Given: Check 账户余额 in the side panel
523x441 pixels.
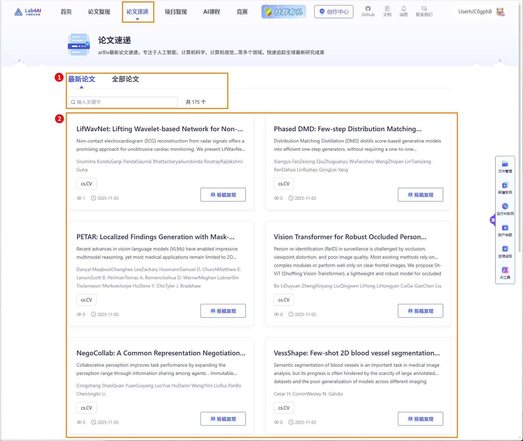Looking at the screenshot, I should pos(505,230).
